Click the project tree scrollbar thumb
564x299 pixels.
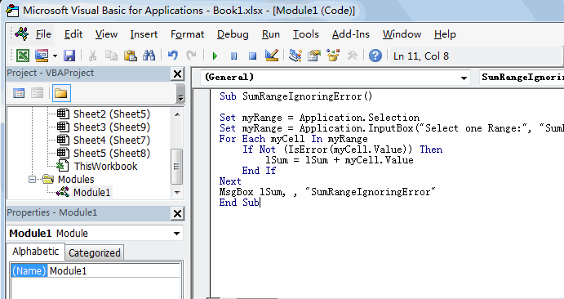point(177,167)
